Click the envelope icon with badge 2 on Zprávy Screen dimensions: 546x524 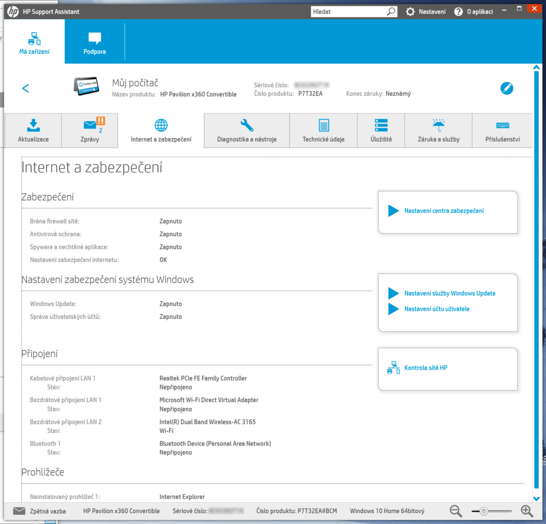pyautogui.click(x=89, y=123)
